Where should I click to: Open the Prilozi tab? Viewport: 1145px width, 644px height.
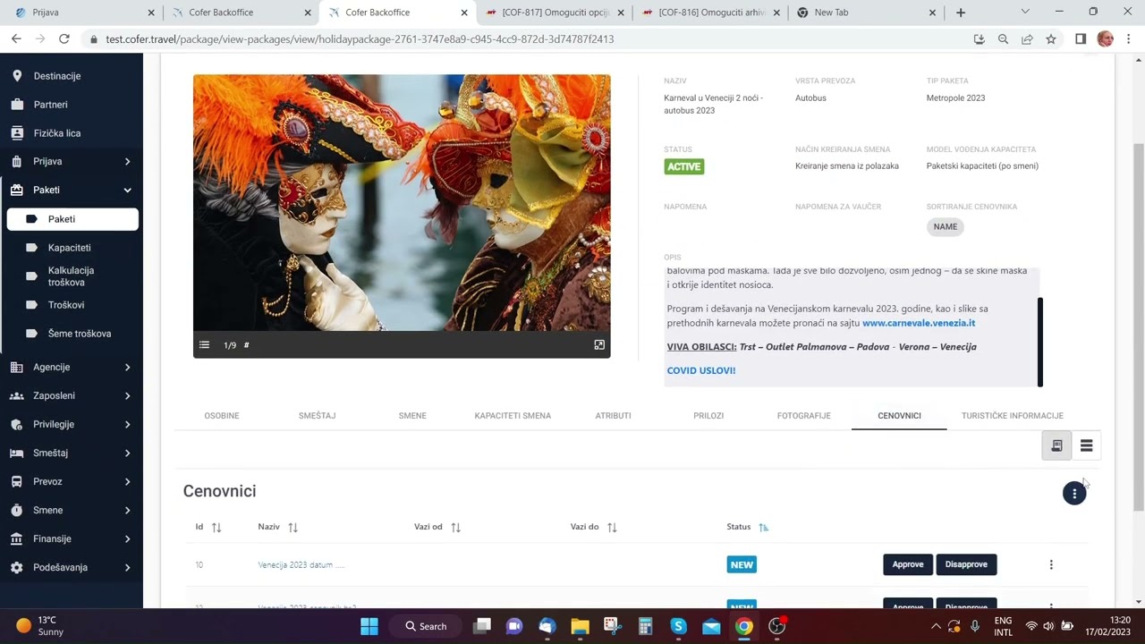click(x=708, y=416)
